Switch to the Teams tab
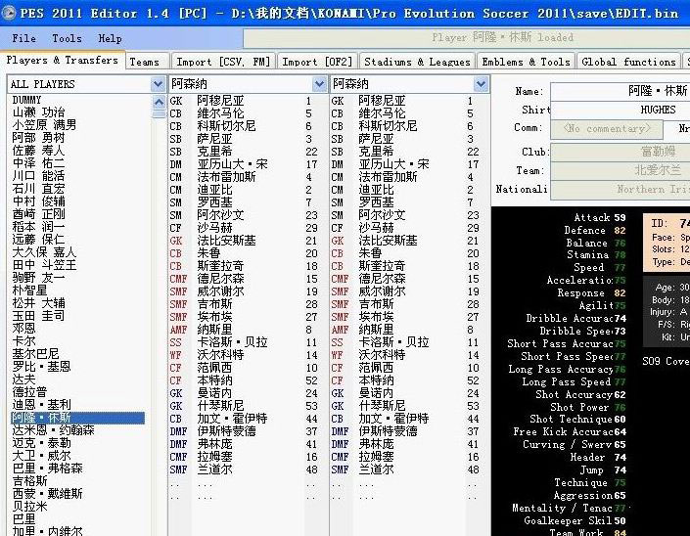 pyautogui.click(x=147, y=62)
